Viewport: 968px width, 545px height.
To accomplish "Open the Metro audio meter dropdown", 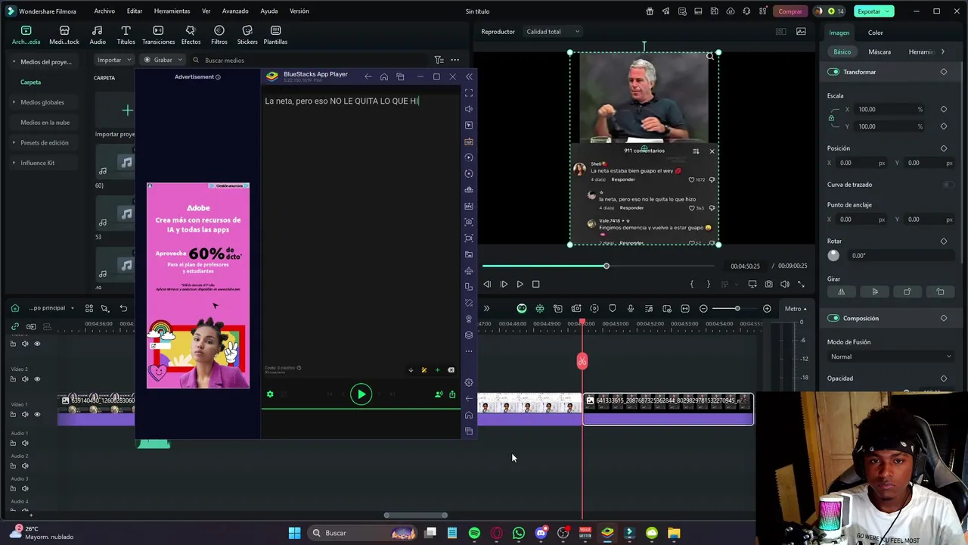I will 796,308.
